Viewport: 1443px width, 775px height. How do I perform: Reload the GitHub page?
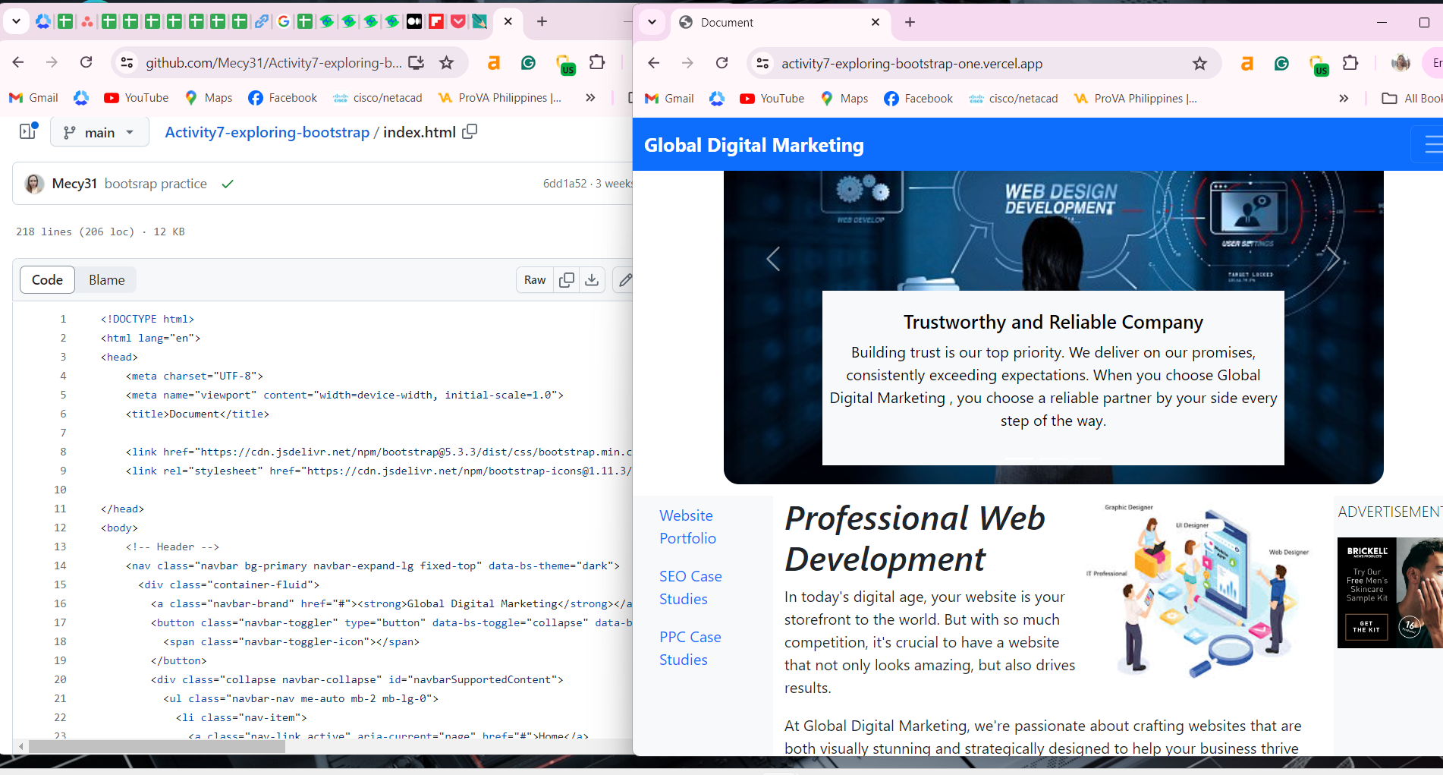(x=86, y=63)
